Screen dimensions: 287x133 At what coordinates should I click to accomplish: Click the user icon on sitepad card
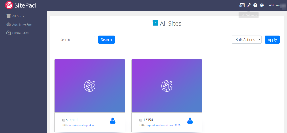pos(113,121)
